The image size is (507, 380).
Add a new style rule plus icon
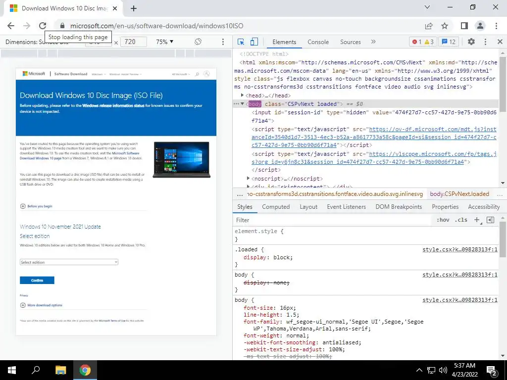[477, 220]
